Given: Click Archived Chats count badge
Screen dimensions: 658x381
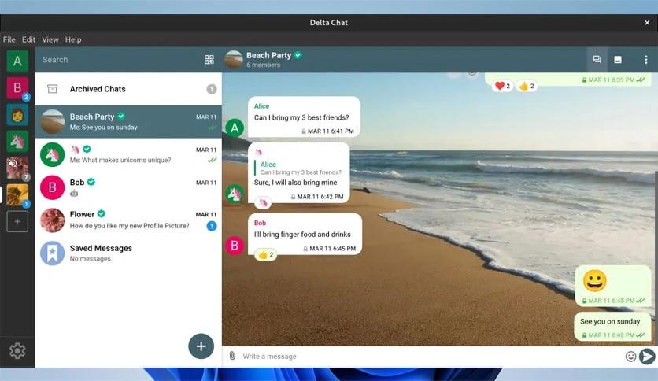Looking at the screenshot, I should (x=212, y=89).
